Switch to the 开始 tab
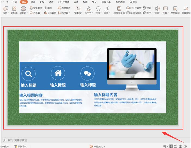191x148 pixels. pyautogui.click(x=15, y=2)
